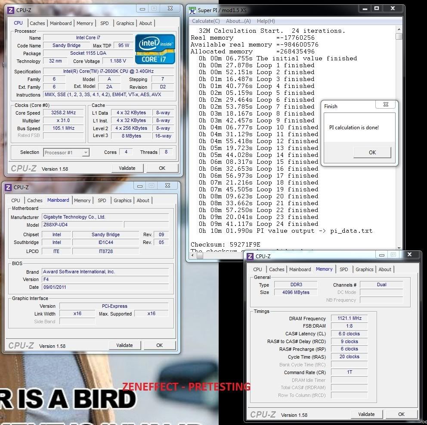Click the motherboard Model field Z68XP-UD4
This screenshot has height=425, width=427.
click(x=82, y=225)
